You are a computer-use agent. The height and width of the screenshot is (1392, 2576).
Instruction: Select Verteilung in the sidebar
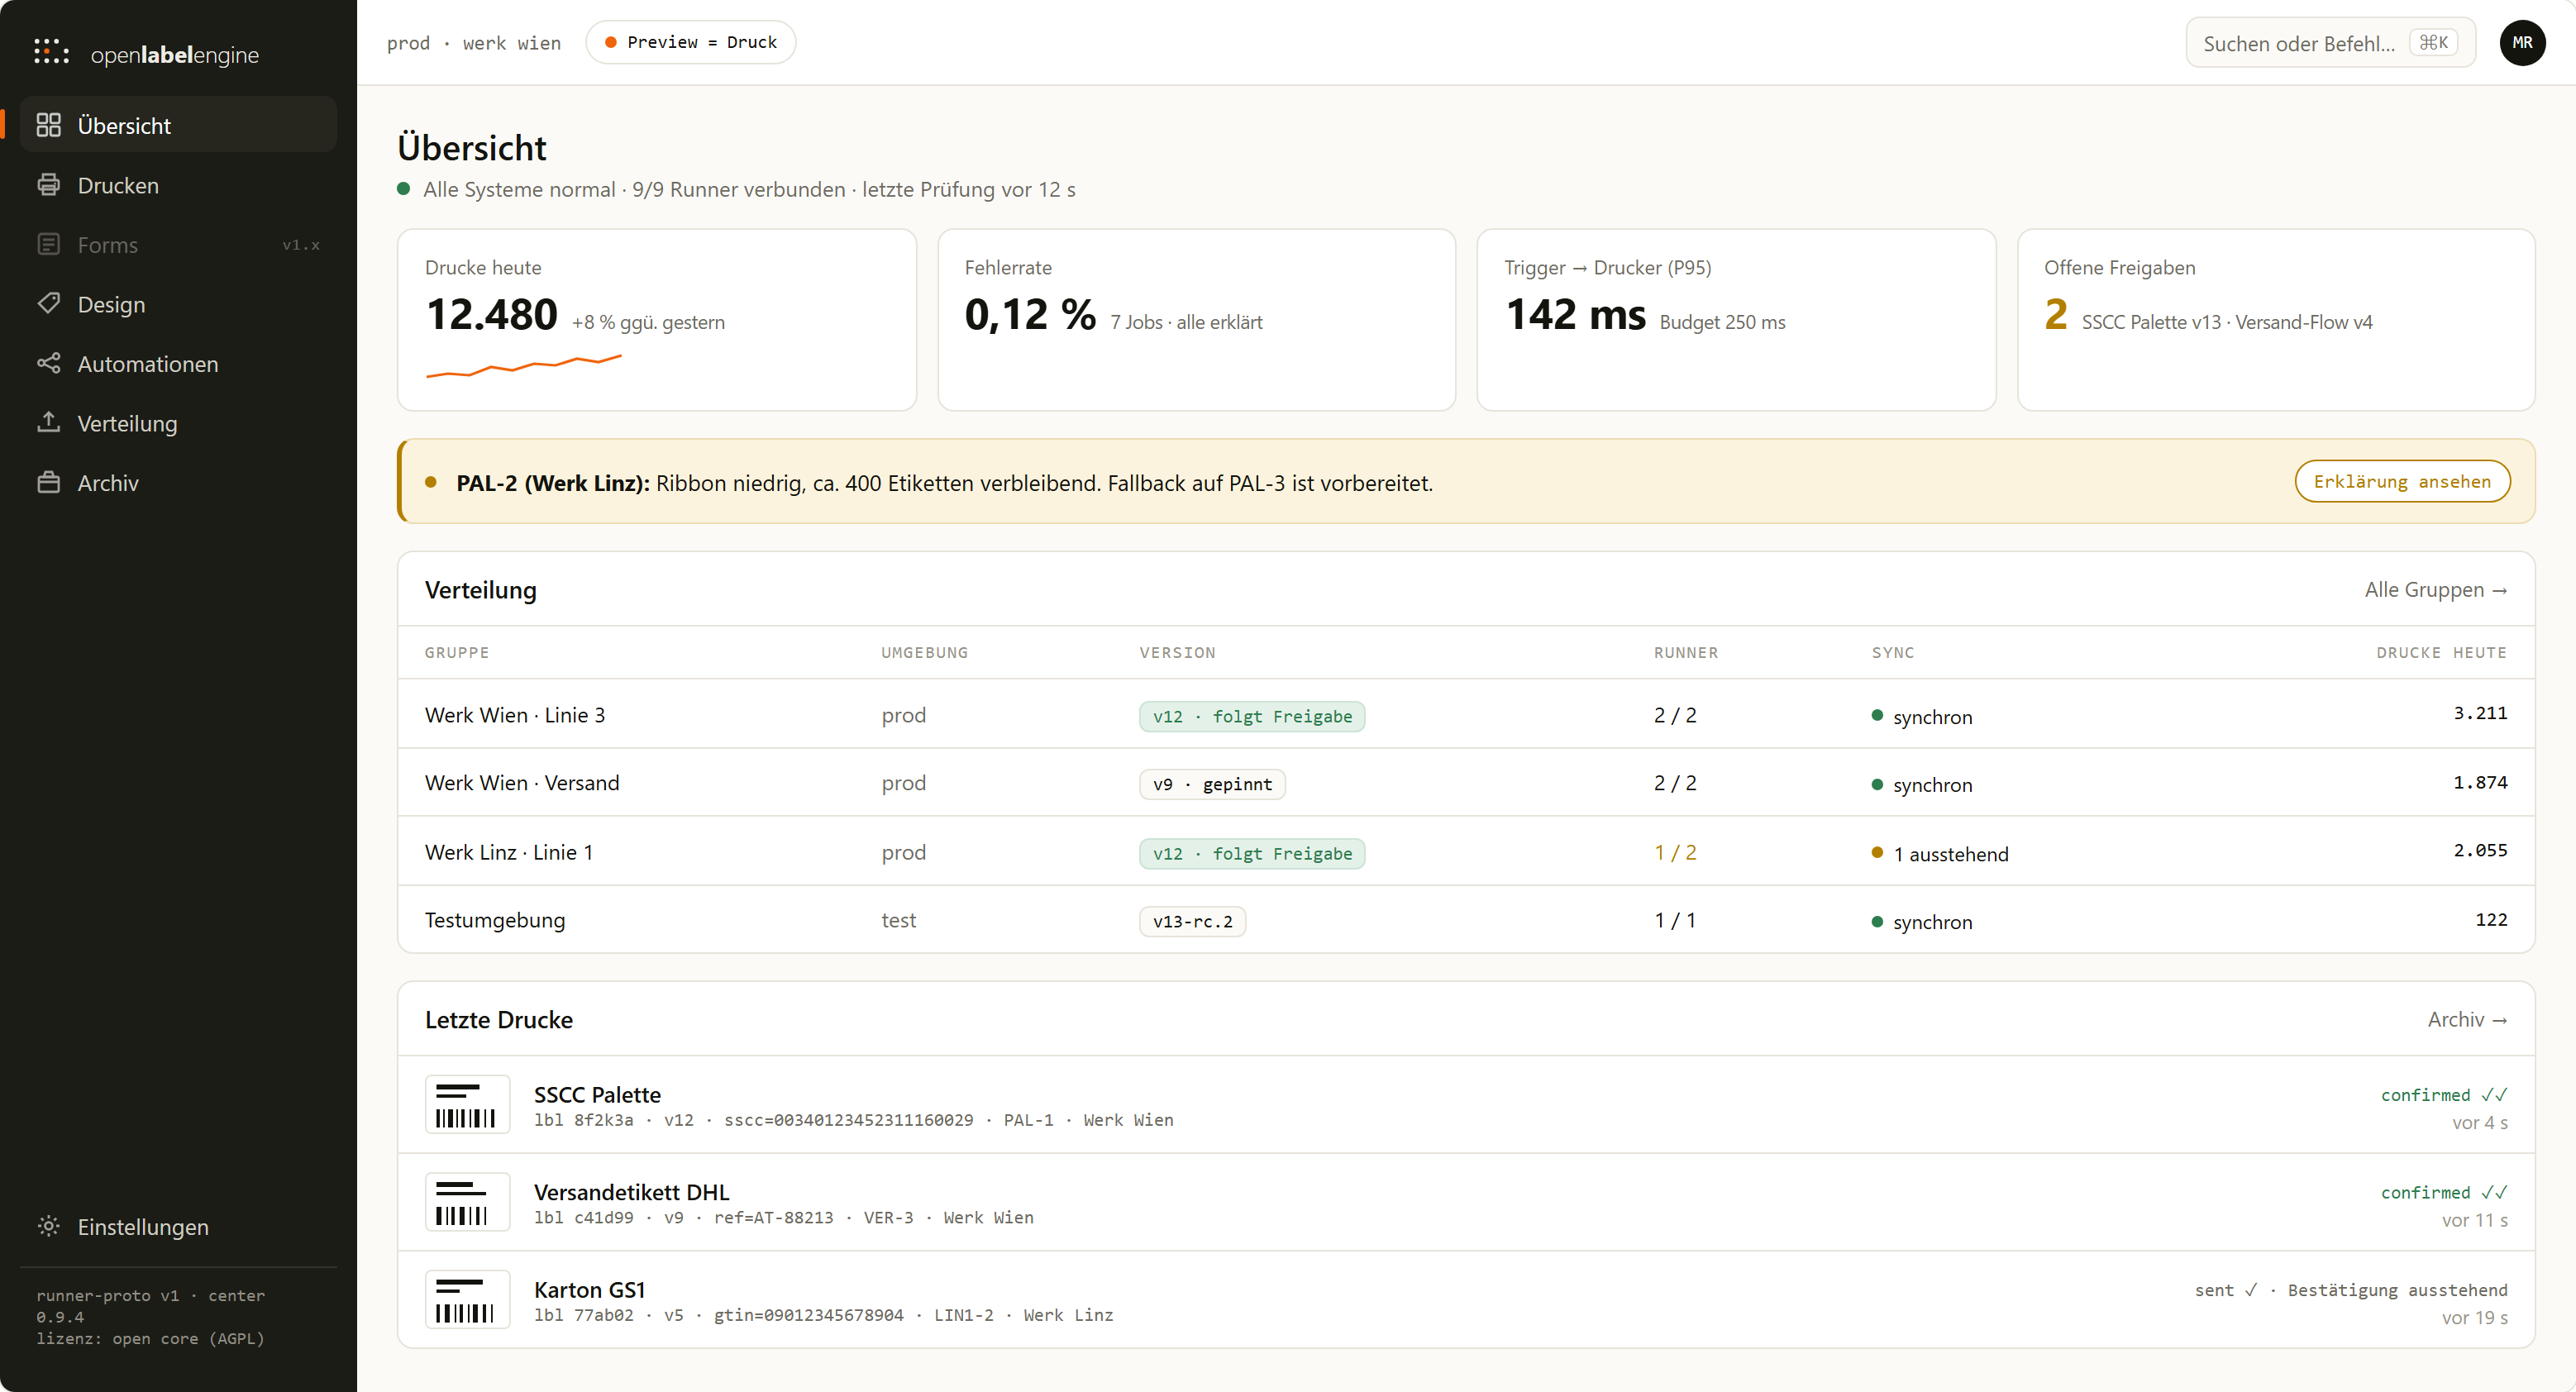point(178,423)
